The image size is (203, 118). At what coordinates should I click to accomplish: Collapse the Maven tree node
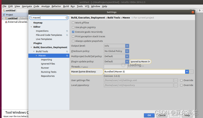36,56
